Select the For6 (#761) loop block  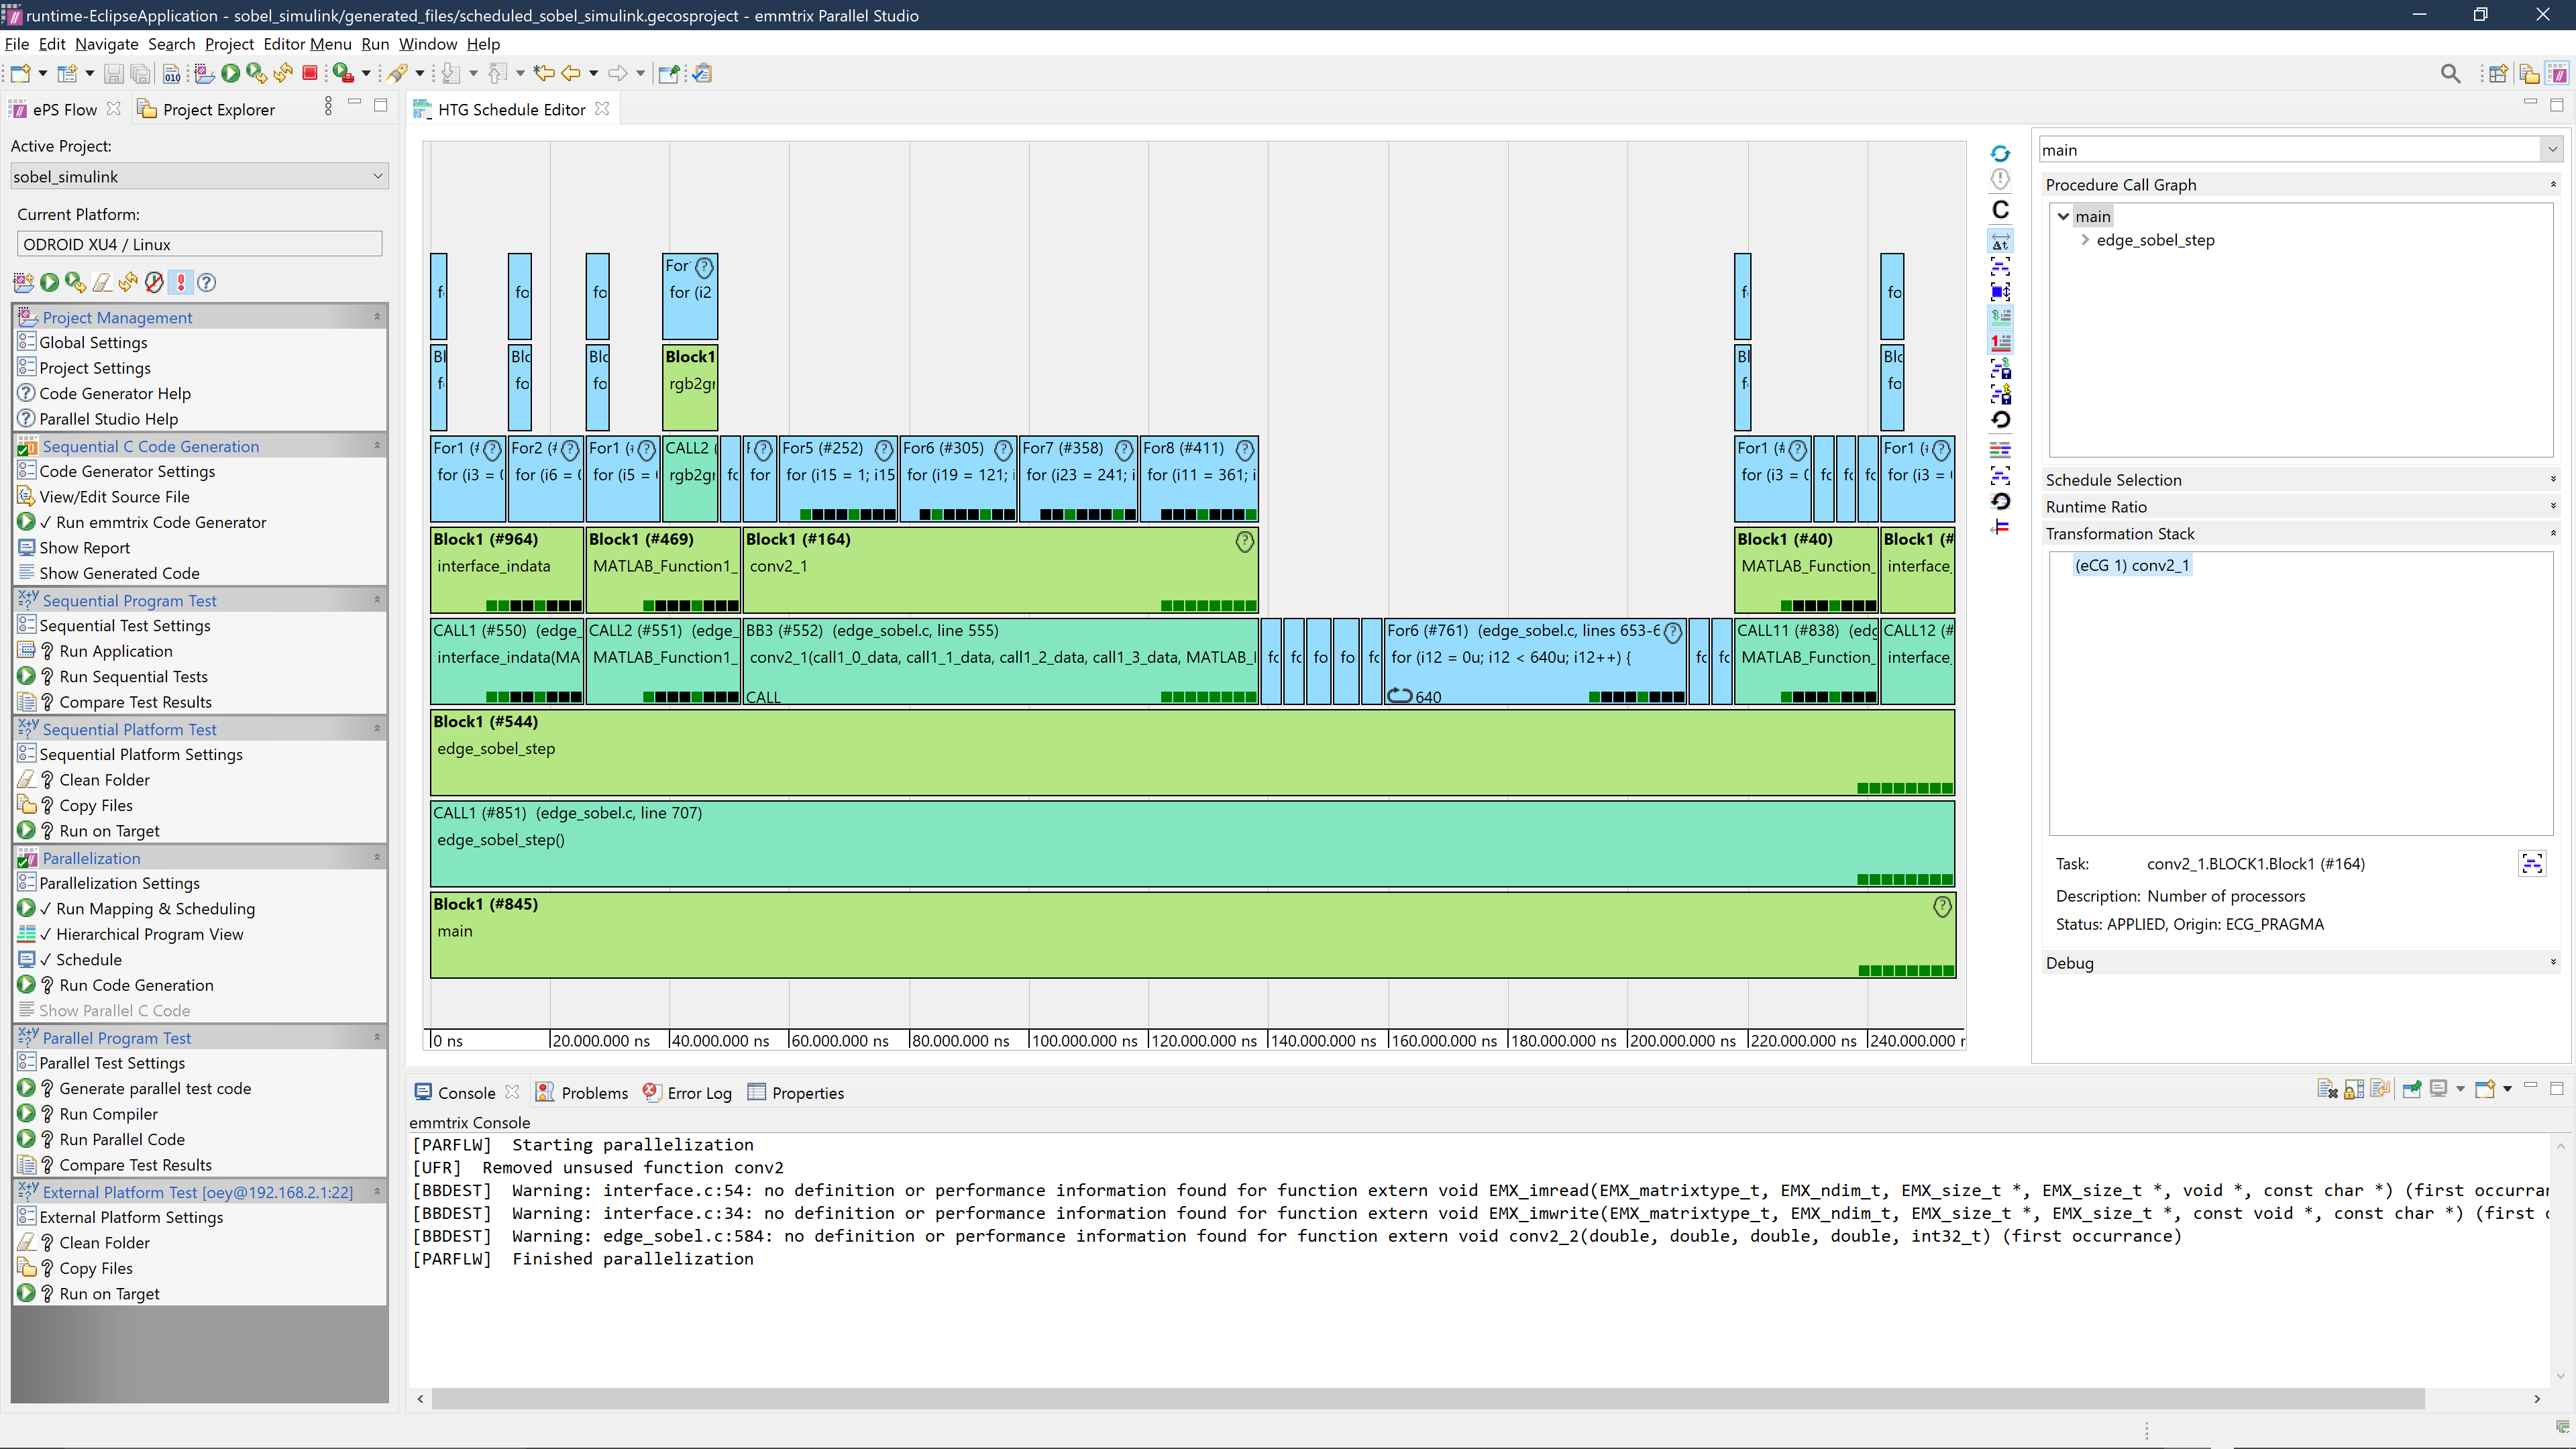coord(1534,661)
